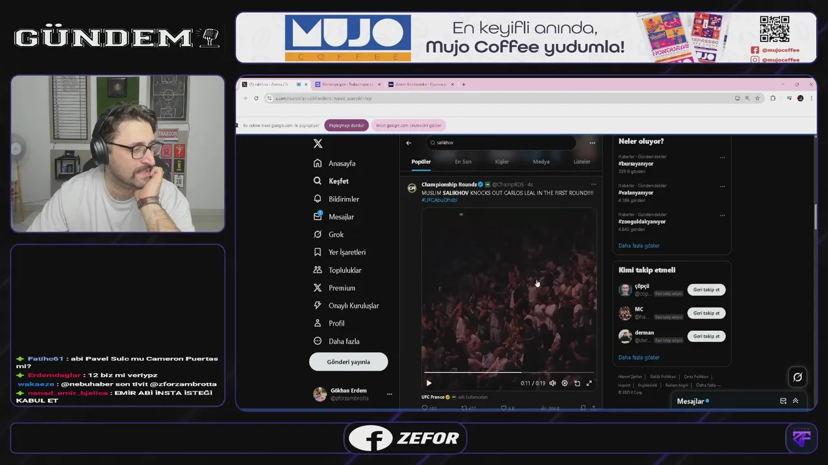Bookmark page with star icon
828x465 pixels.
pyautogui.click(x=757, y=98)
